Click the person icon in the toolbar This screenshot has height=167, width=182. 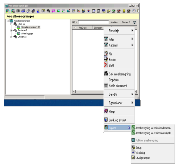click(x=38, y=11)
